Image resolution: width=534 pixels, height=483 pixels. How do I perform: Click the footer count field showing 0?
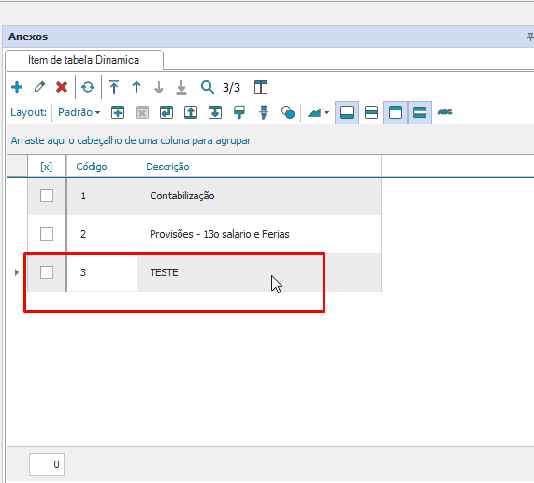47,464
